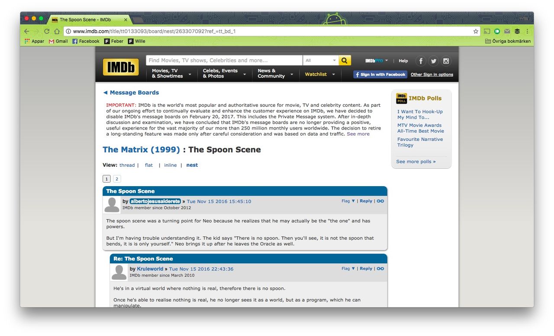Open the All search category dropdown

321,60
